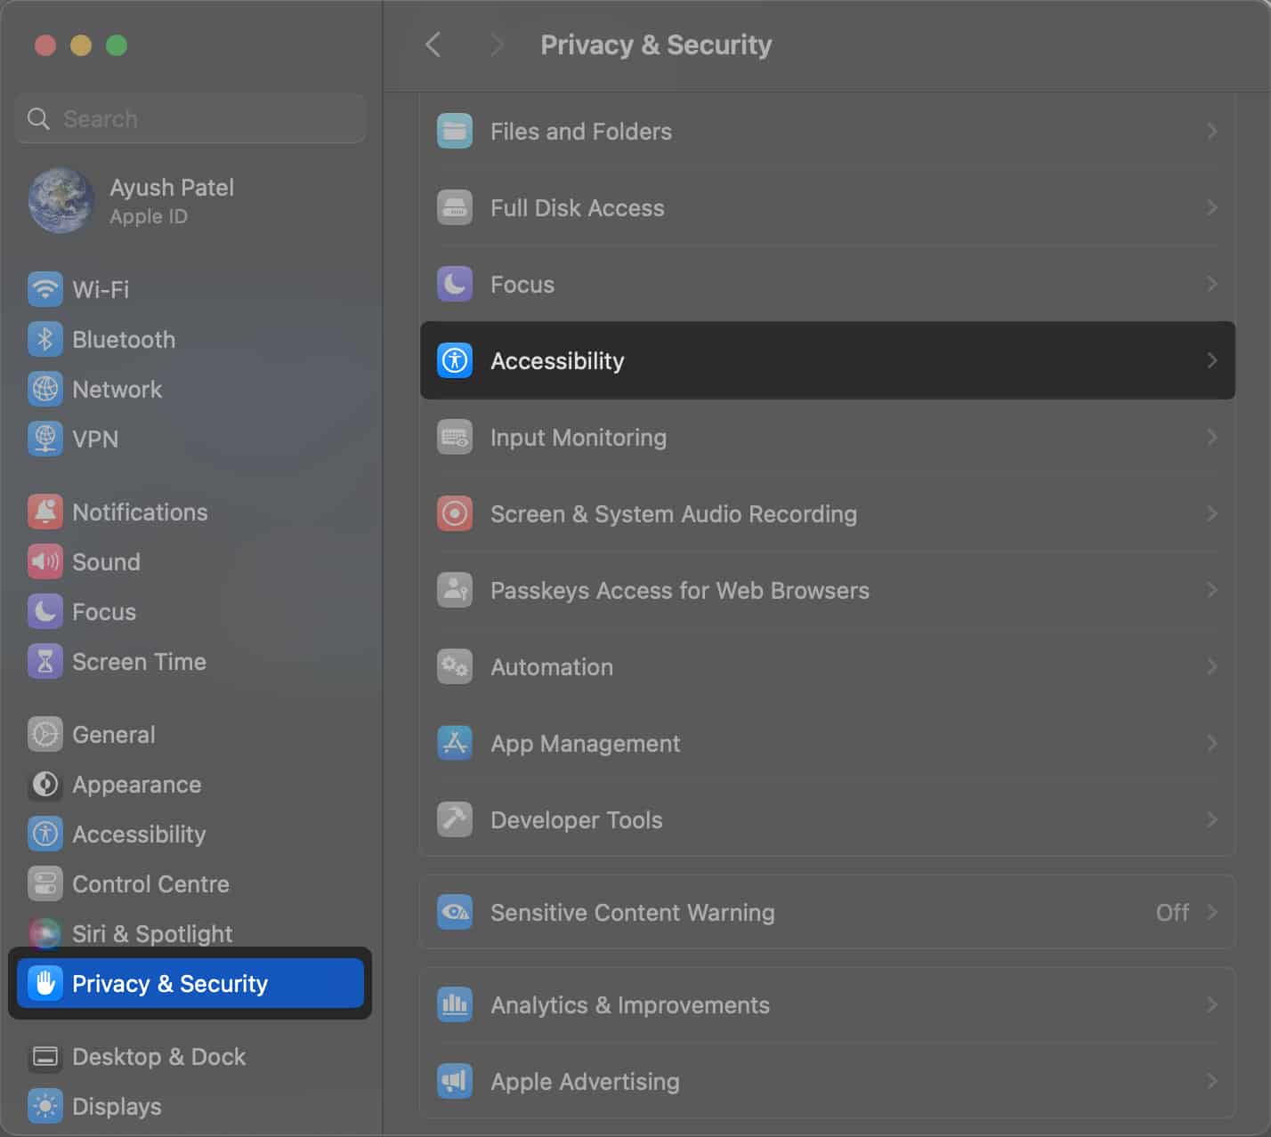Click the highlighted Accessibility row icon
The height and width of the screenshot is (1137, 1271).
pyautogui.click(x=455, y=360)
